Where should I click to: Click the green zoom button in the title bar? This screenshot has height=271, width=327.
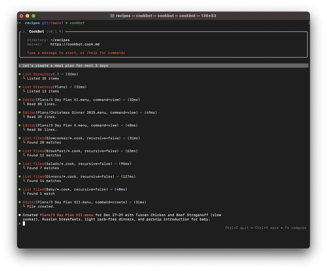click(x=33, y=16)
